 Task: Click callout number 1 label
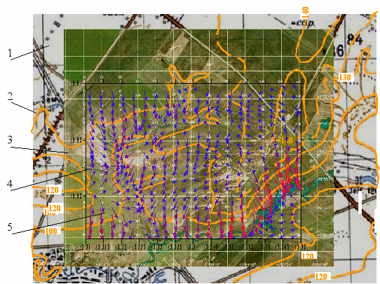tap(10, 53)
